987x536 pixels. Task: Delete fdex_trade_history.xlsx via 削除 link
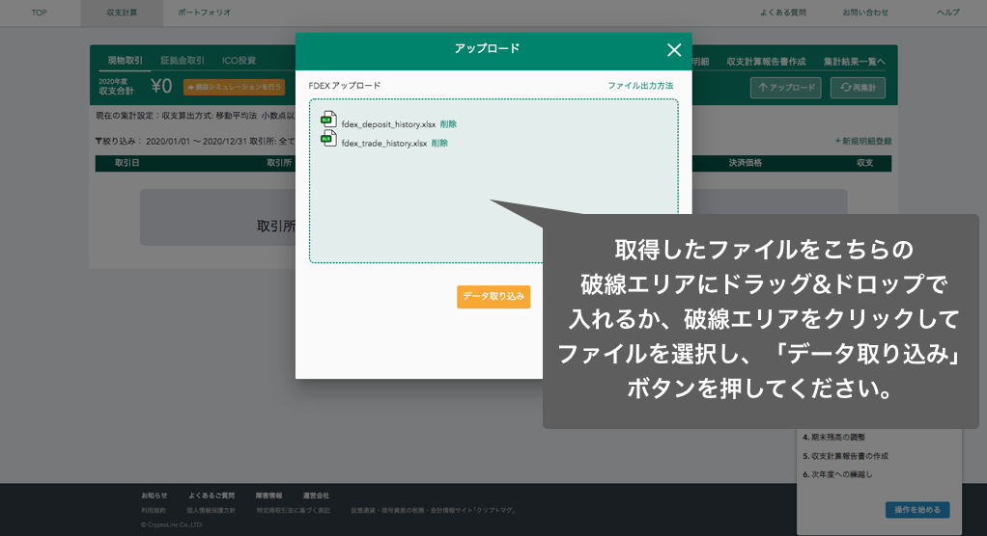[439, 144]
